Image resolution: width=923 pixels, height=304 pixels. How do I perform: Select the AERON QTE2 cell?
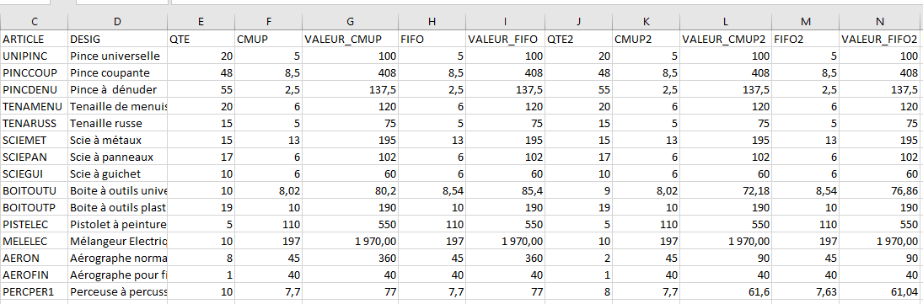578,259
